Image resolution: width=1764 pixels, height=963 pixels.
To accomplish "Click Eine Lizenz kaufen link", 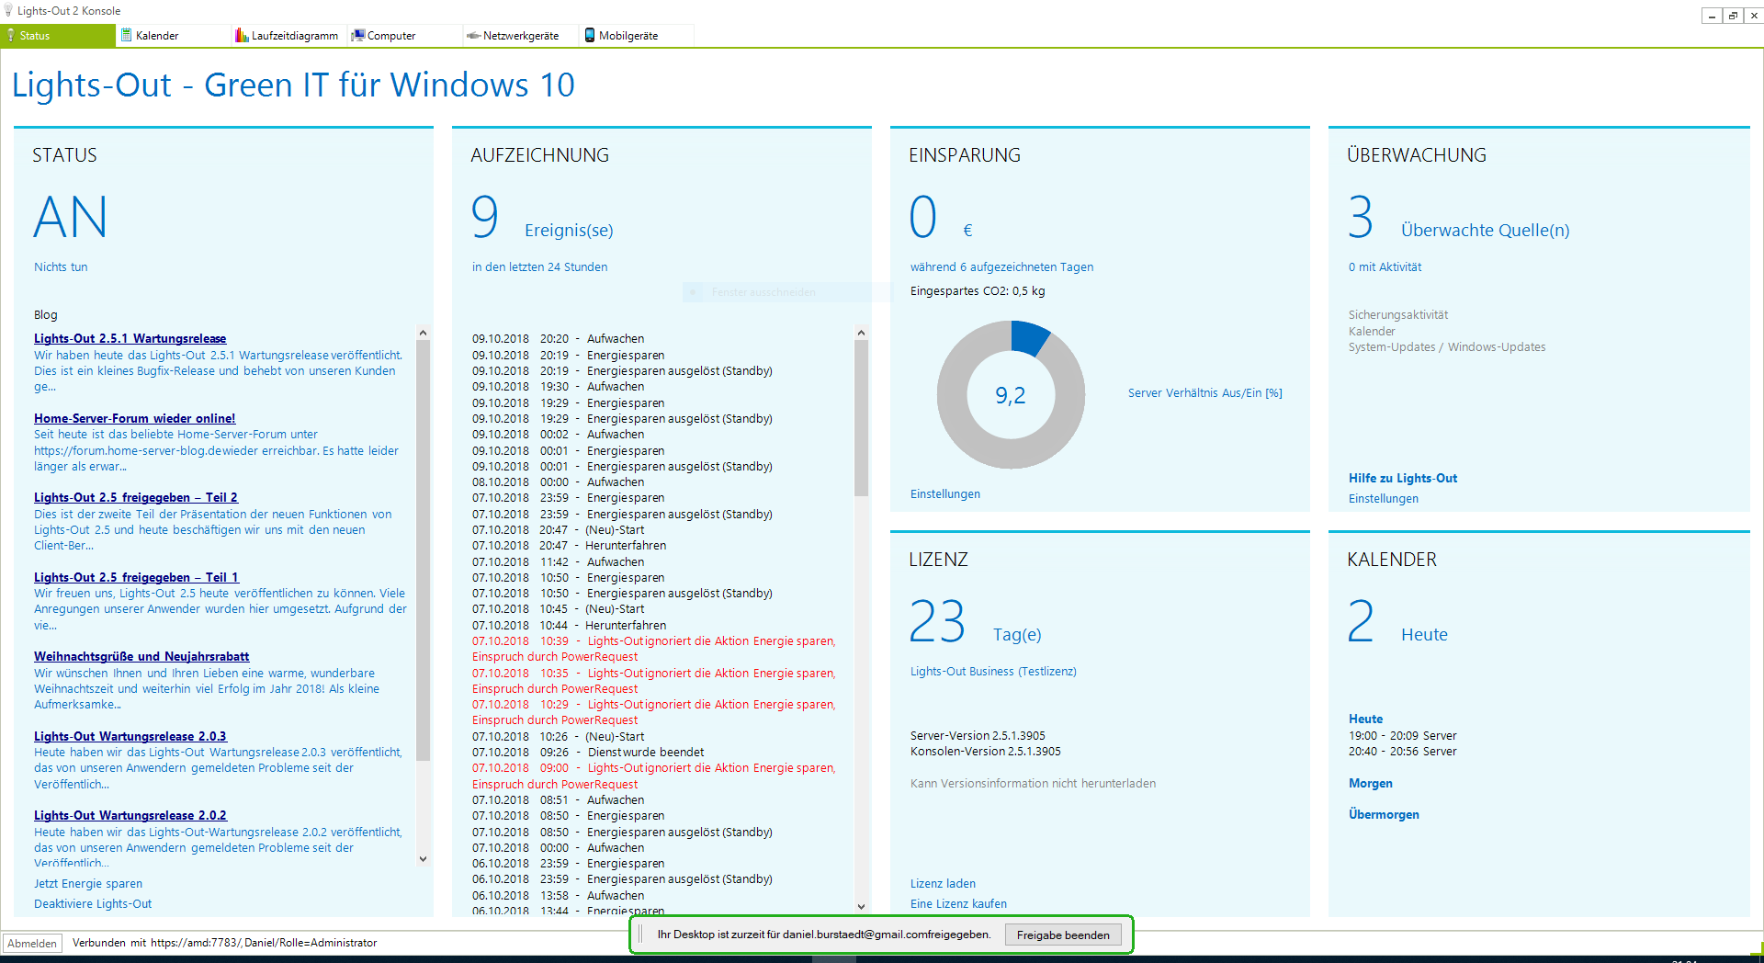I will (958, 903).
